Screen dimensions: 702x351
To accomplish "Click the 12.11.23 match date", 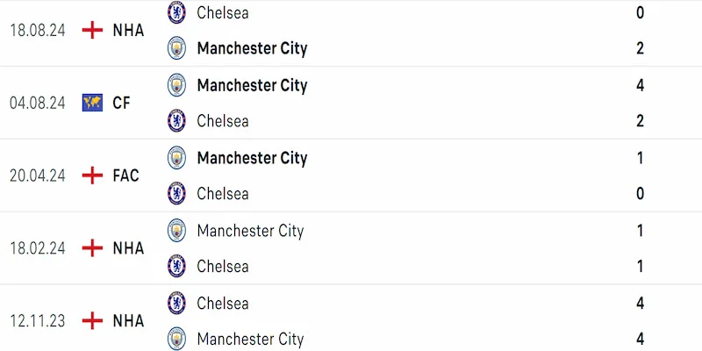I will point(38,321).
